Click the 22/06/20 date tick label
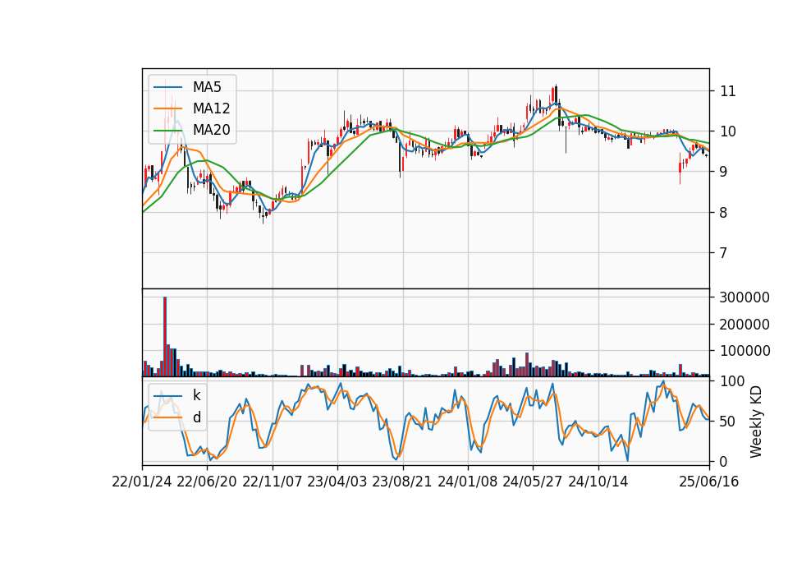This screenshot has width=788, height=567. click(207, 482)
